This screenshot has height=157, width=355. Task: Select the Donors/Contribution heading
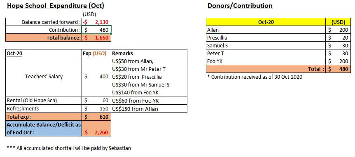[240, 6]
